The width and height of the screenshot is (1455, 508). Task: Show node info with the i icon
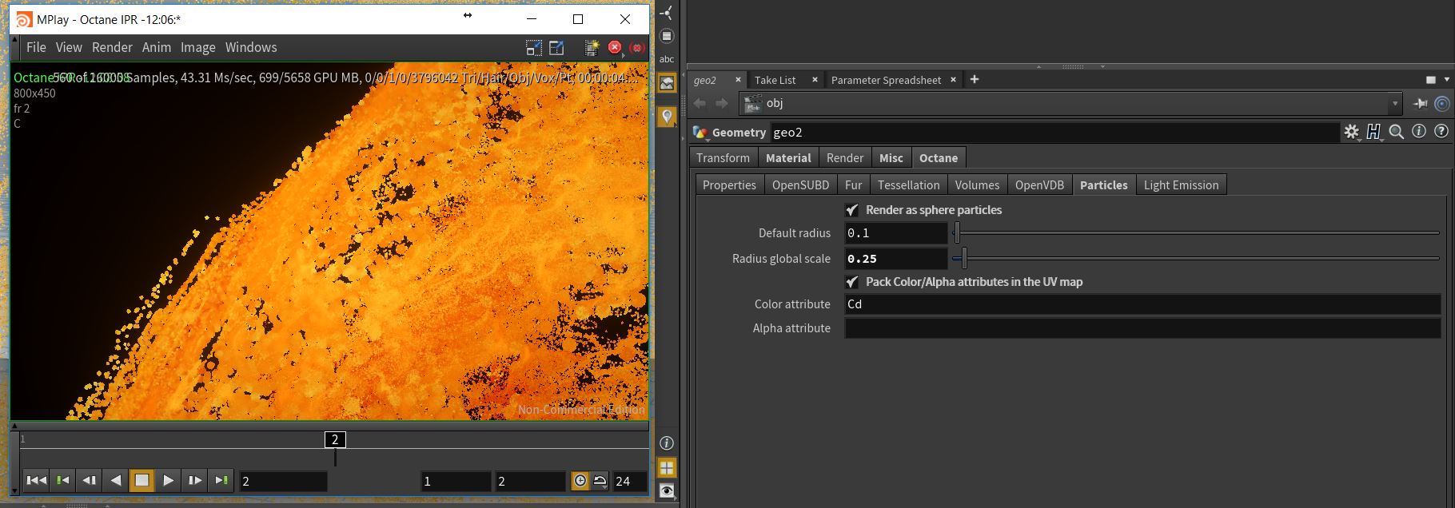[x=1419, y=133]
